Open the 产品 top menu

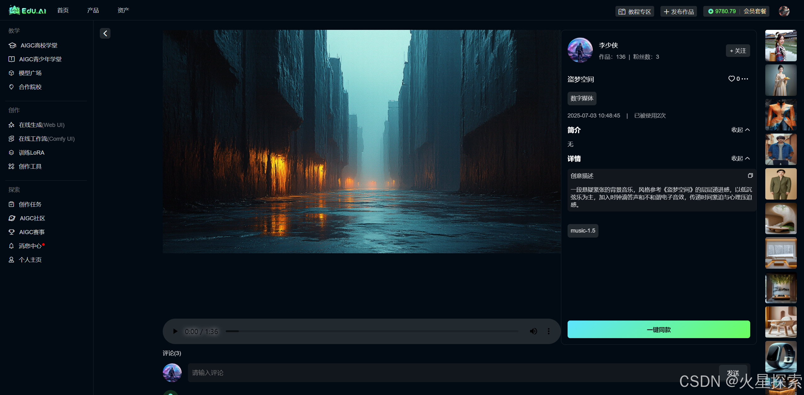pos(93,10)
